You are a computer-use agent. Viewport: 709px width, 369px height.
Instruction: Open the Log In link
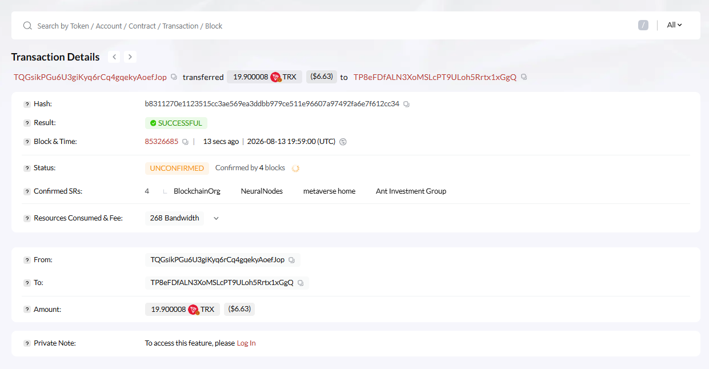246,343
